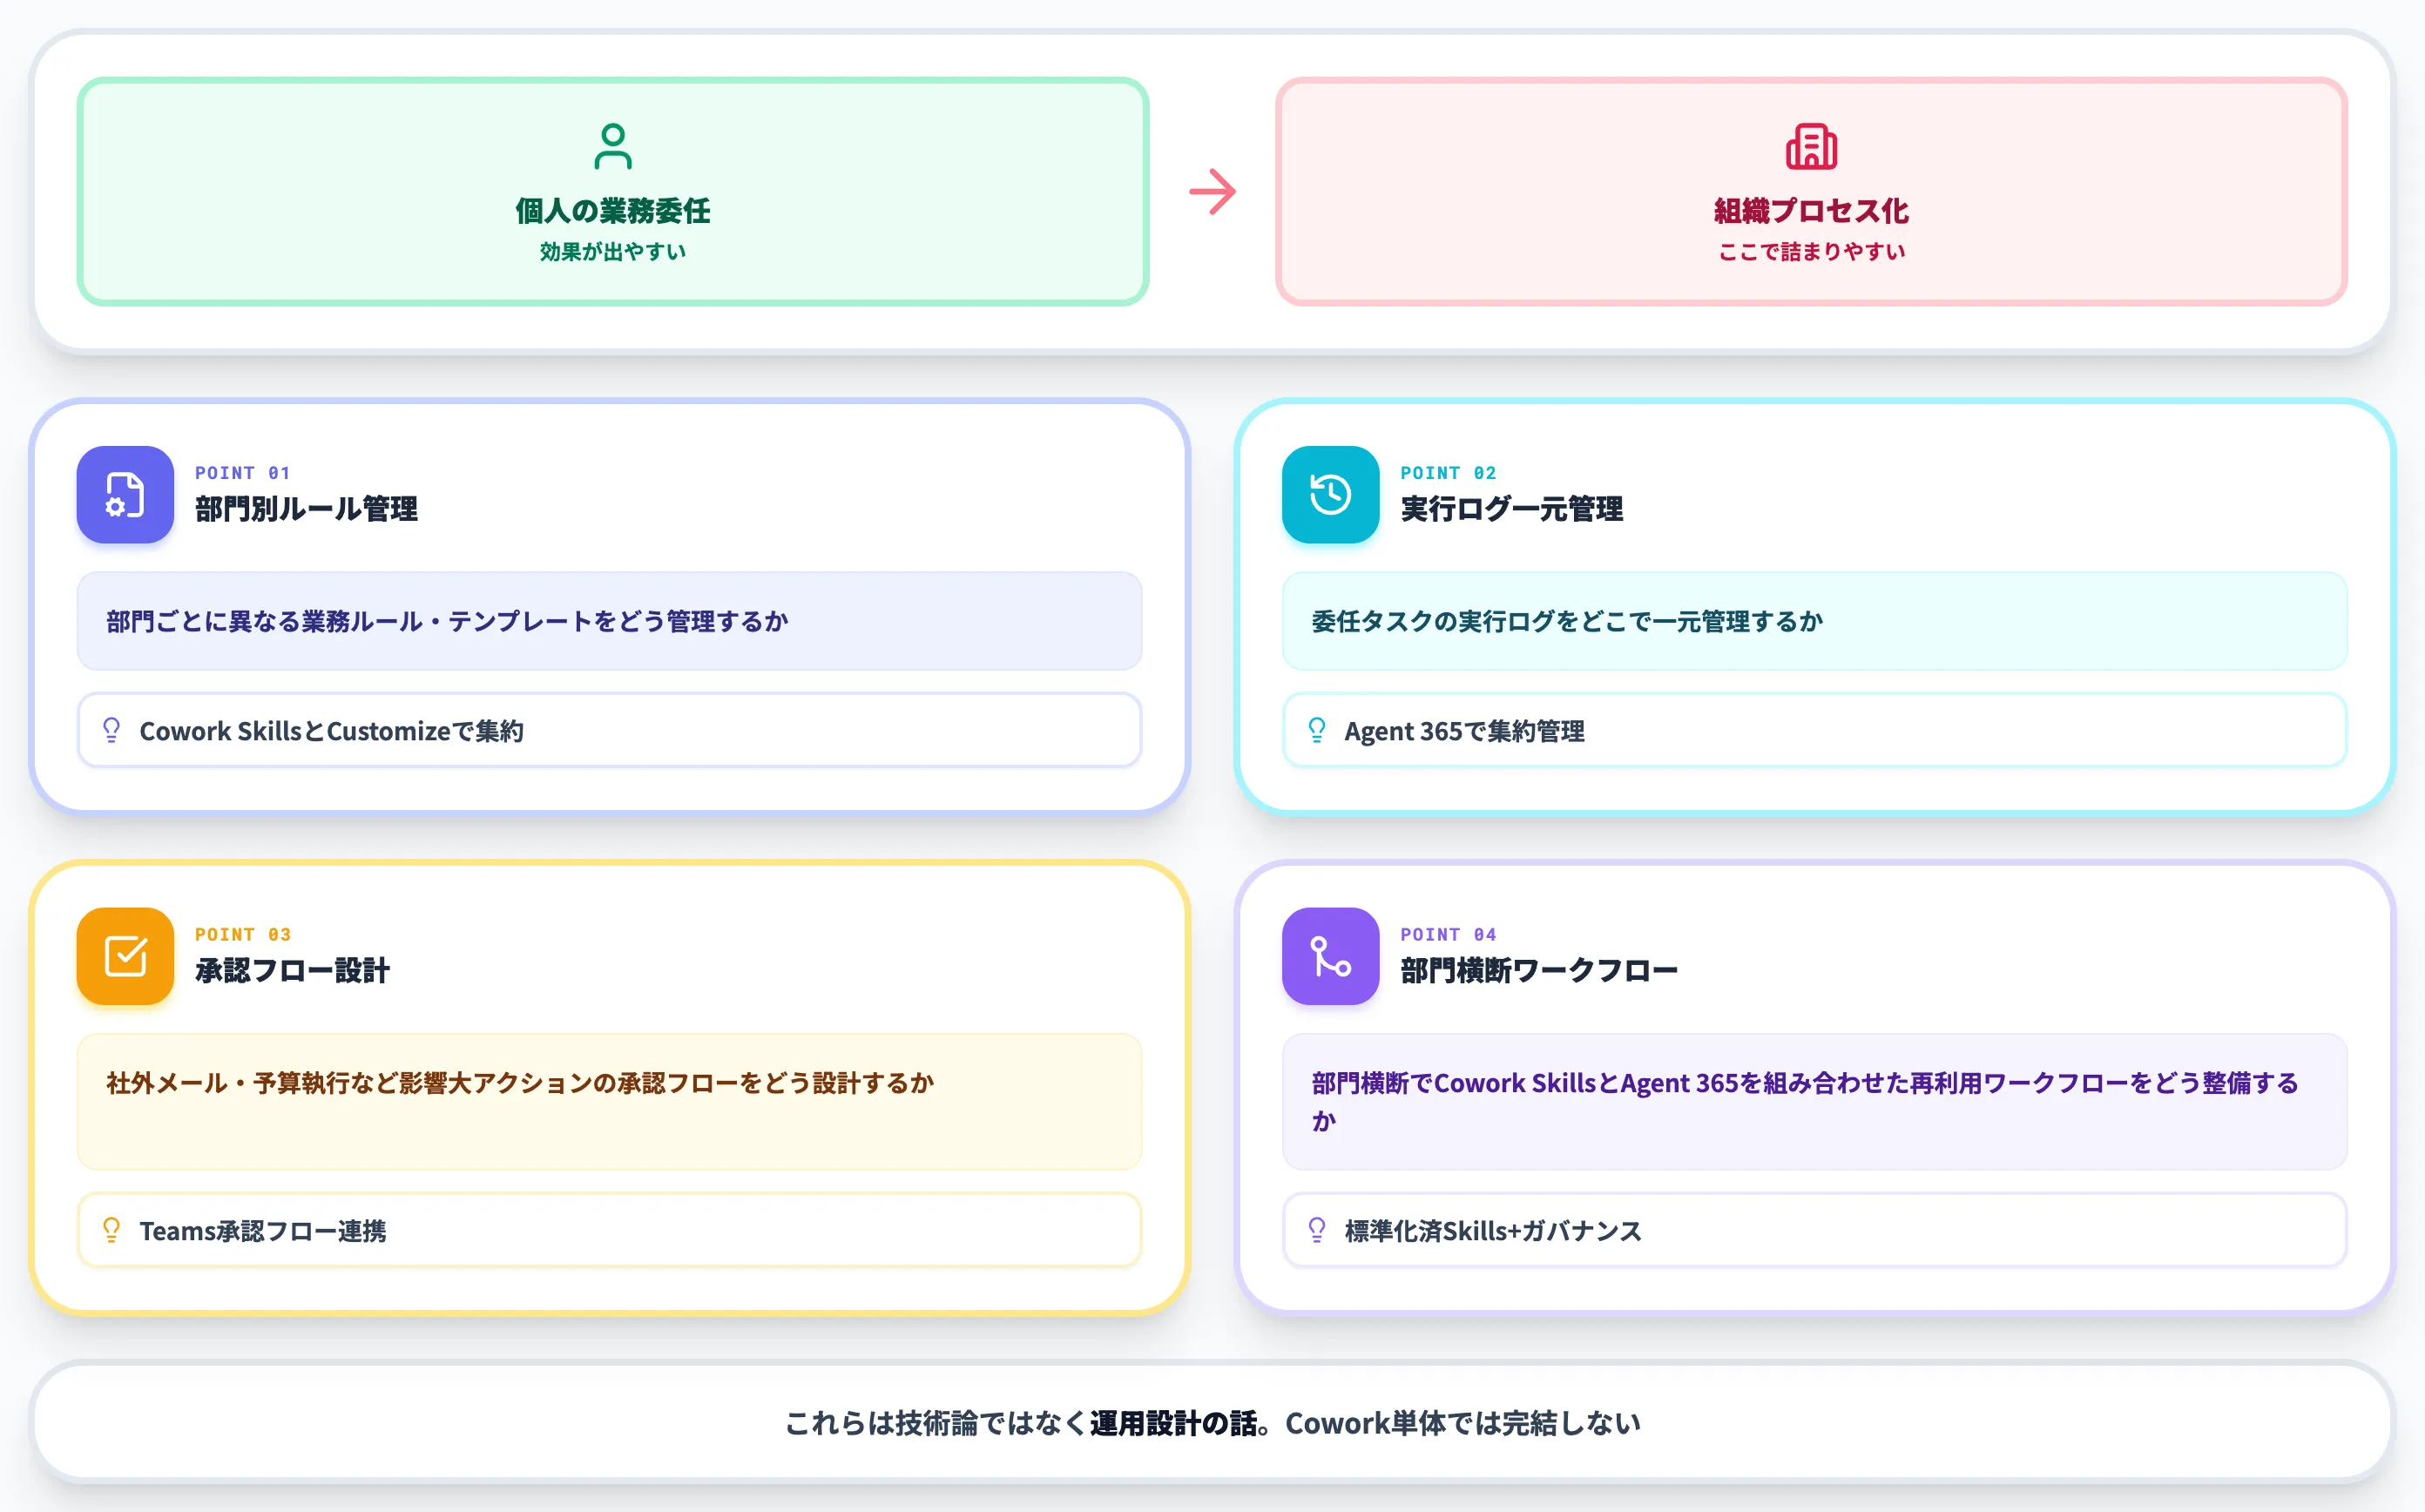Click the POINT 03 label
Screen dimensions: 2425x1512
(242, 934)
